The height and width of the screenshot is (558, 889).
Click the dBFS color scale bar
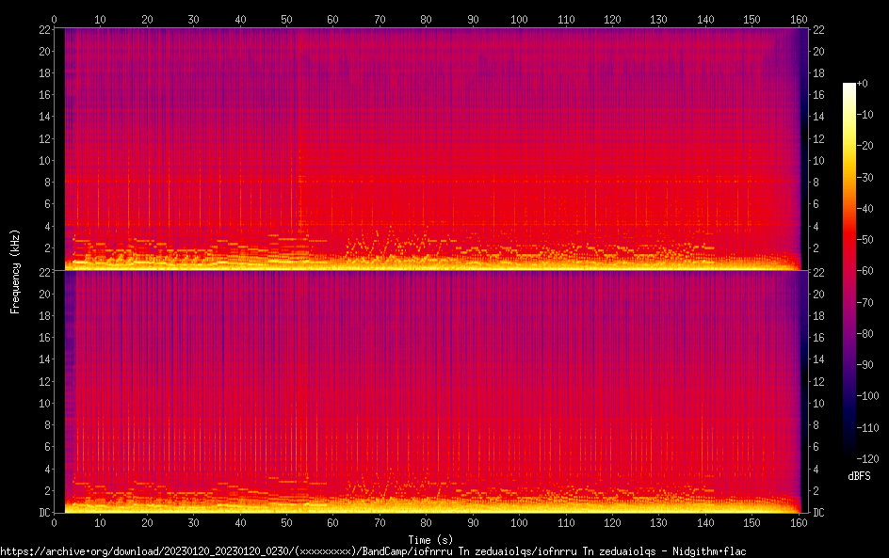pos(849,273)
